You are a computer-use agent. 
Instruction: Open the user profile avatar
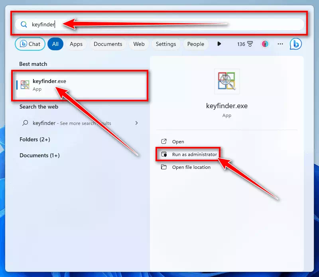(265, 44)
